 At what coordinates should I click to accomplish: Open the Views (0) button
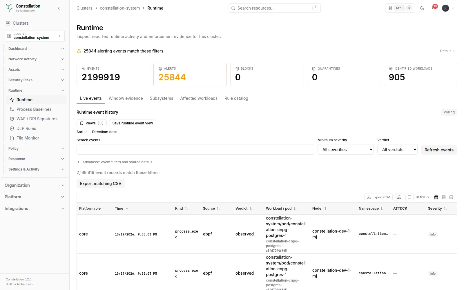[92, 123]
